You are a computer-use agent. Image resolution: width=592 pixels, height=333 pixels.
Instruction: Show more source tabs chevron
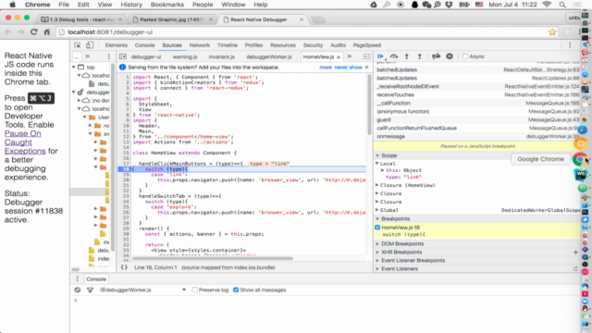point(350,56)
